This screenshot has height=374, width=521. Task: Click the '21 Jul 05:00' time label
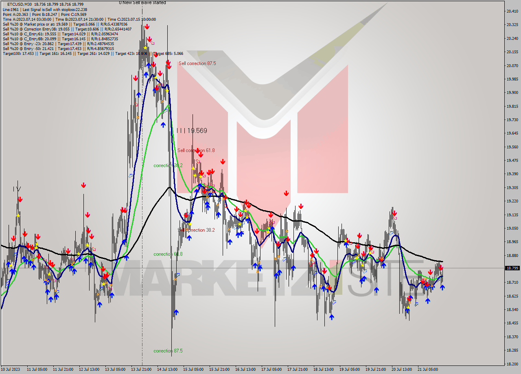point(428,370)
